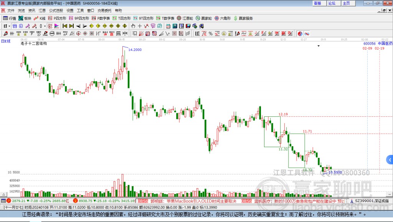Open 赢家服务 with the dollar icon
Screen dimensions: 393x222
(x=243, y=18)
